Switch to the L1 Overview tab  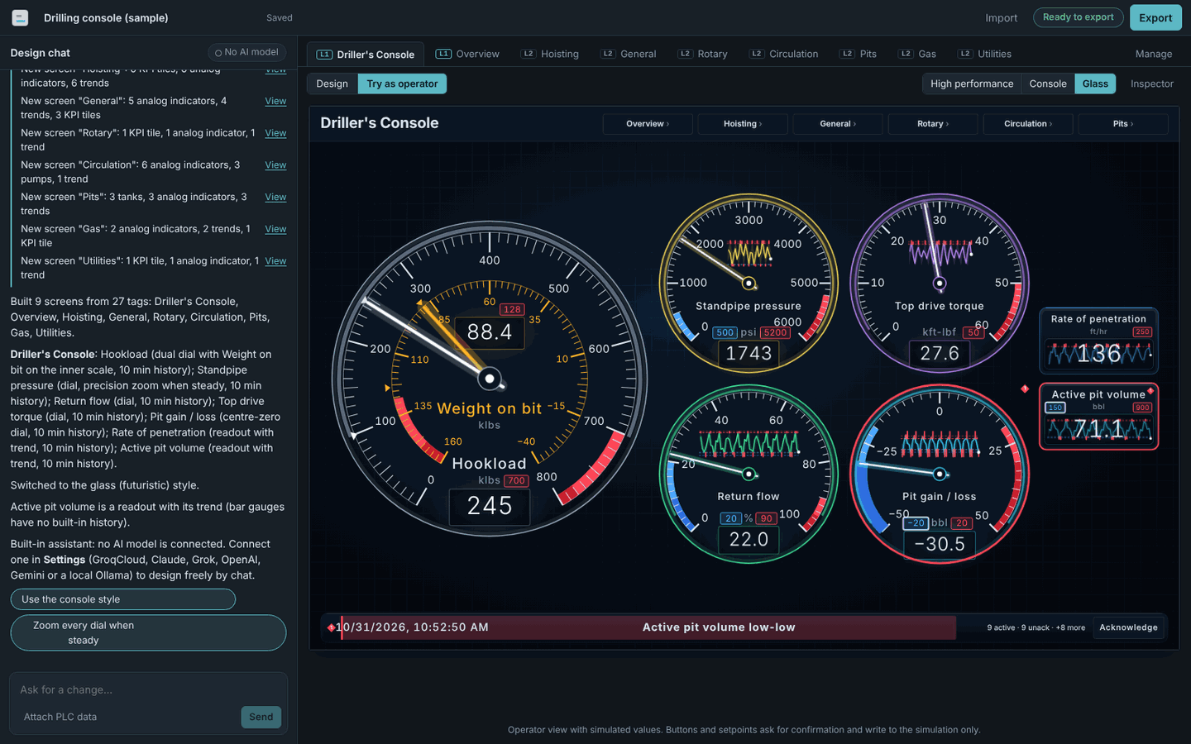(x=467, y=54)
